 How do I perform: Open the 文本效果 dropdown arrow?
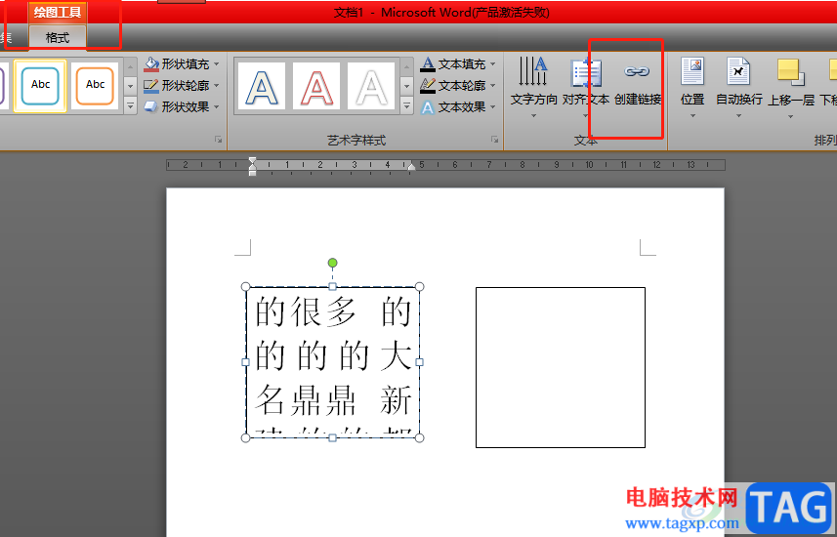tap(492, 106)
